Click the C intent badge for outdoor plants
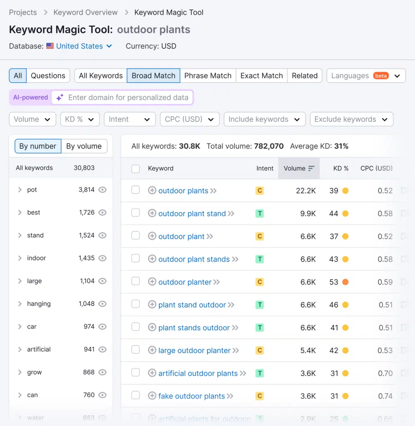The image size is (415, 426). tap(259, 191)
